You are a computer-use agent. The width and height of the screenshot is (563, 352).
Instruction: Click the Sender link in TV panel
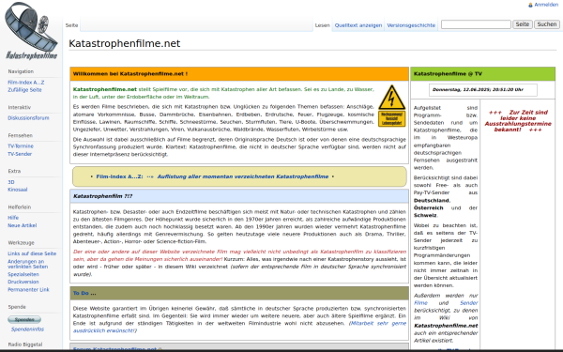pyautogui.click(x=468, y=303)
